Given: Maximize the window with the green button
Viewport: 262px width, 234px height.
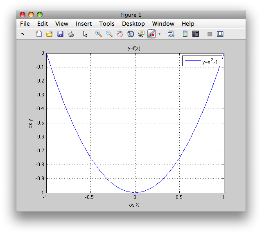Looking at the screenshot, I should coord(40,15).
